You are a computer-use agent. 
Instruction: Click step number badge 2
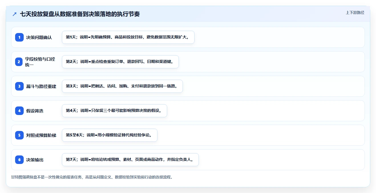click(19, 62)
